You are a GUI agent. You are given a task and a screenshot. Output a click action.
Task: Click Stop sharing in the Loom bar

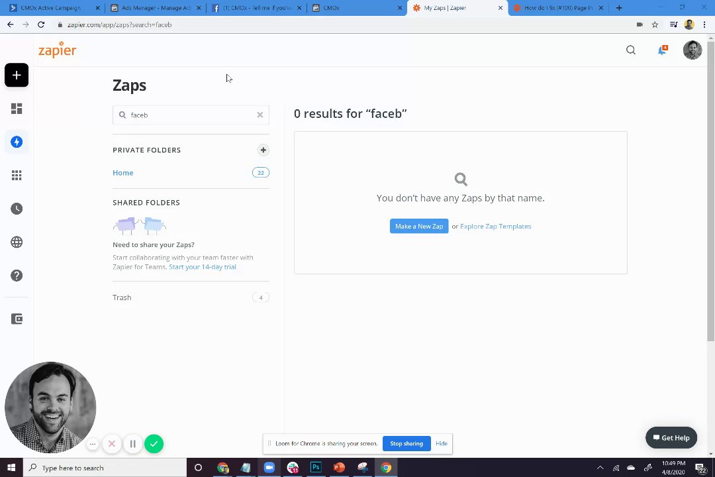(x=406, y=444)
